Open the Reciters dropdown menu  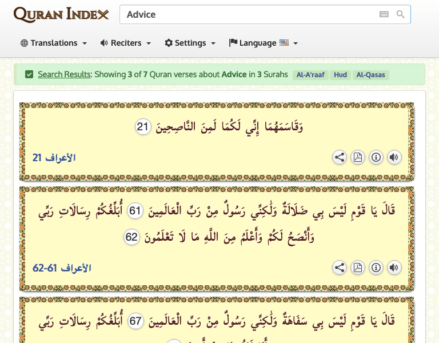(126, 43)
